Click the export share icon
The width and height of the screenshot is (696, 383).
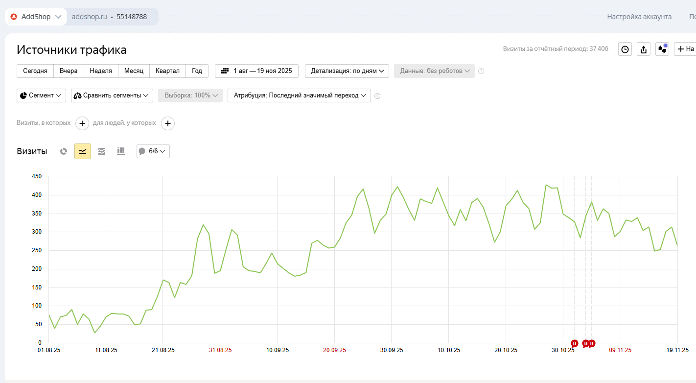coord(644,49)
